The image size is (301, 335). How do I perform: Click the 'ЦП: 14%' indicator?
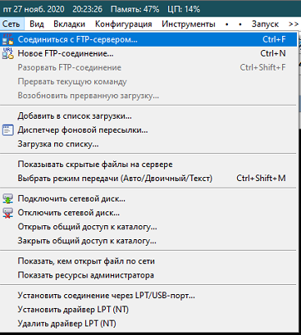[x=184, y=9]
